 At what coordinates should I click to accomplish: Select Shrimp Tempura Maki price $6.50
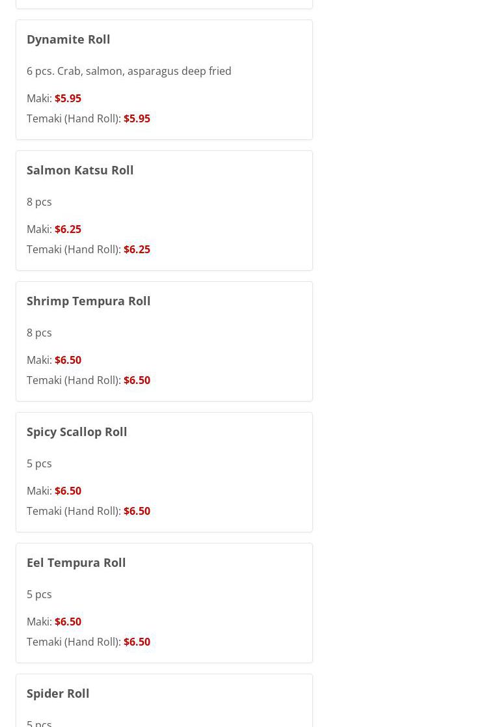point(68,360)
